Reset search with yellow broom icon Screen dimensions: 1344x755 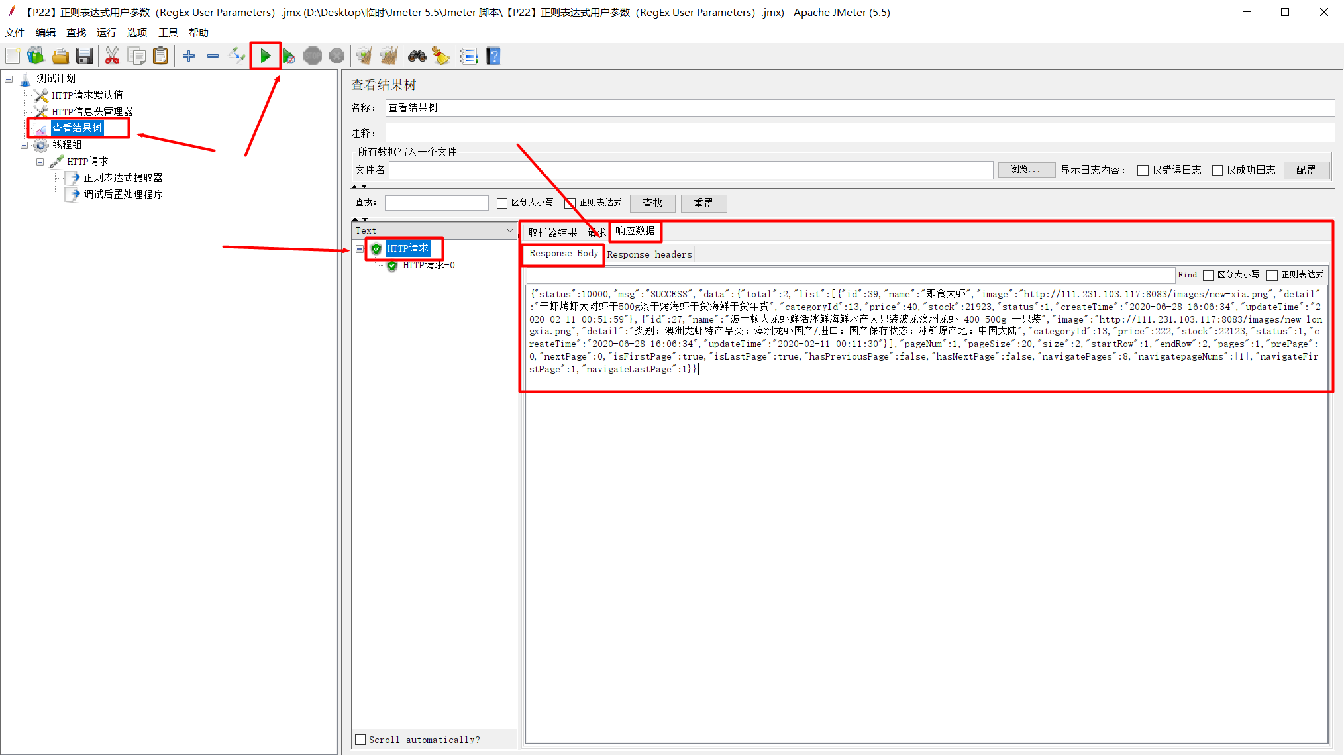[x=440, y=56]
